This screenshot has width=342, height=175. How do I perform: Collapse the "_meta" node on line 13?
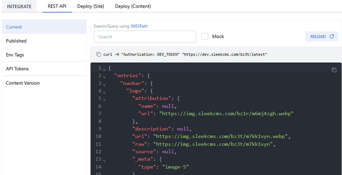tap(104, 159)
